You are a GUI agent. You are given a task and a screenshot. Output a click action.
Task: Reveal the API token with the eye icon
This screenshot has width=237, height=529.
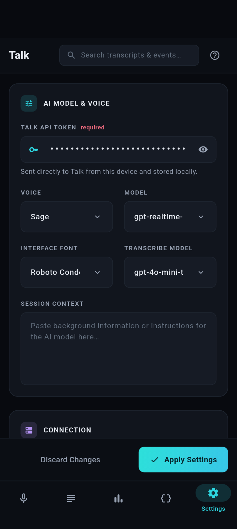pyautogui.click(x=203, y=149)
